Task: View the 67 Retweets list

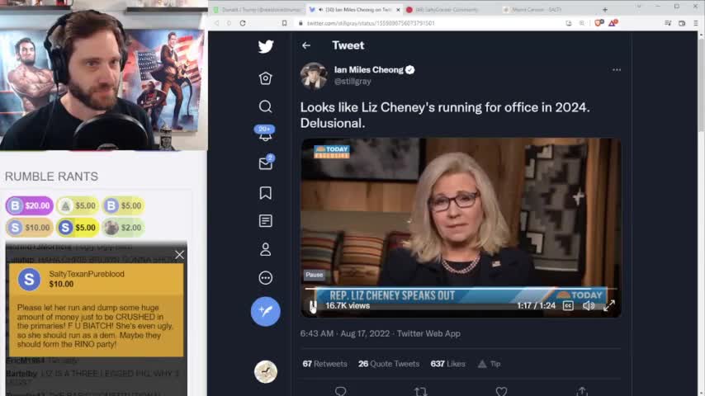Action: click(x=324, y=364)
